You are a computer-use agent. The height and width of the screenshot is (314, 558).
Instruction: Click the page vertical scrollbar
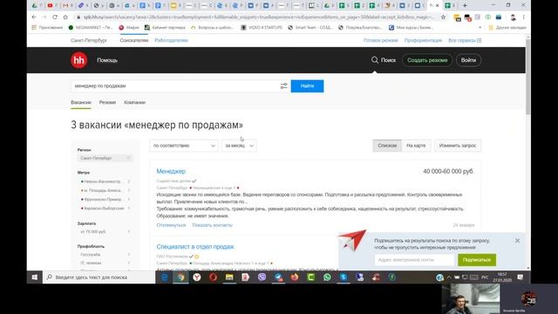pyautogui.click(x=528, y=77)
